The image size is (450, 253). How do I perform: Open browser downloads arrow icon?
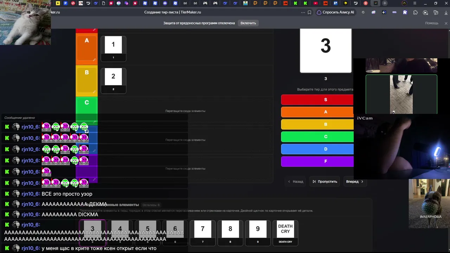pos(446,12)
